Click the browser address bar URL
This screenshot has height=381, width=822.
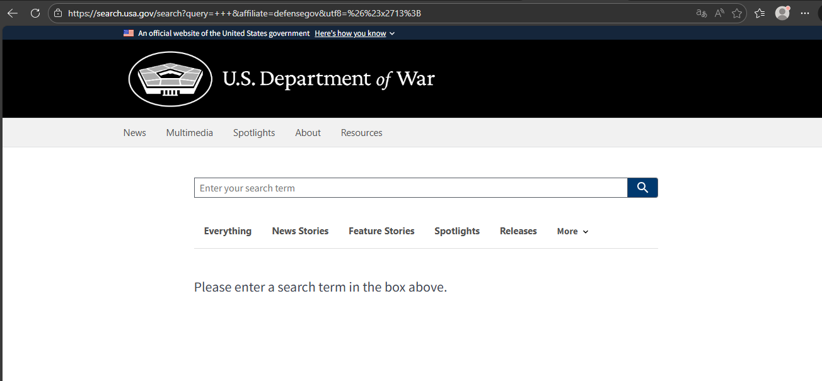(x=245, y=13)
